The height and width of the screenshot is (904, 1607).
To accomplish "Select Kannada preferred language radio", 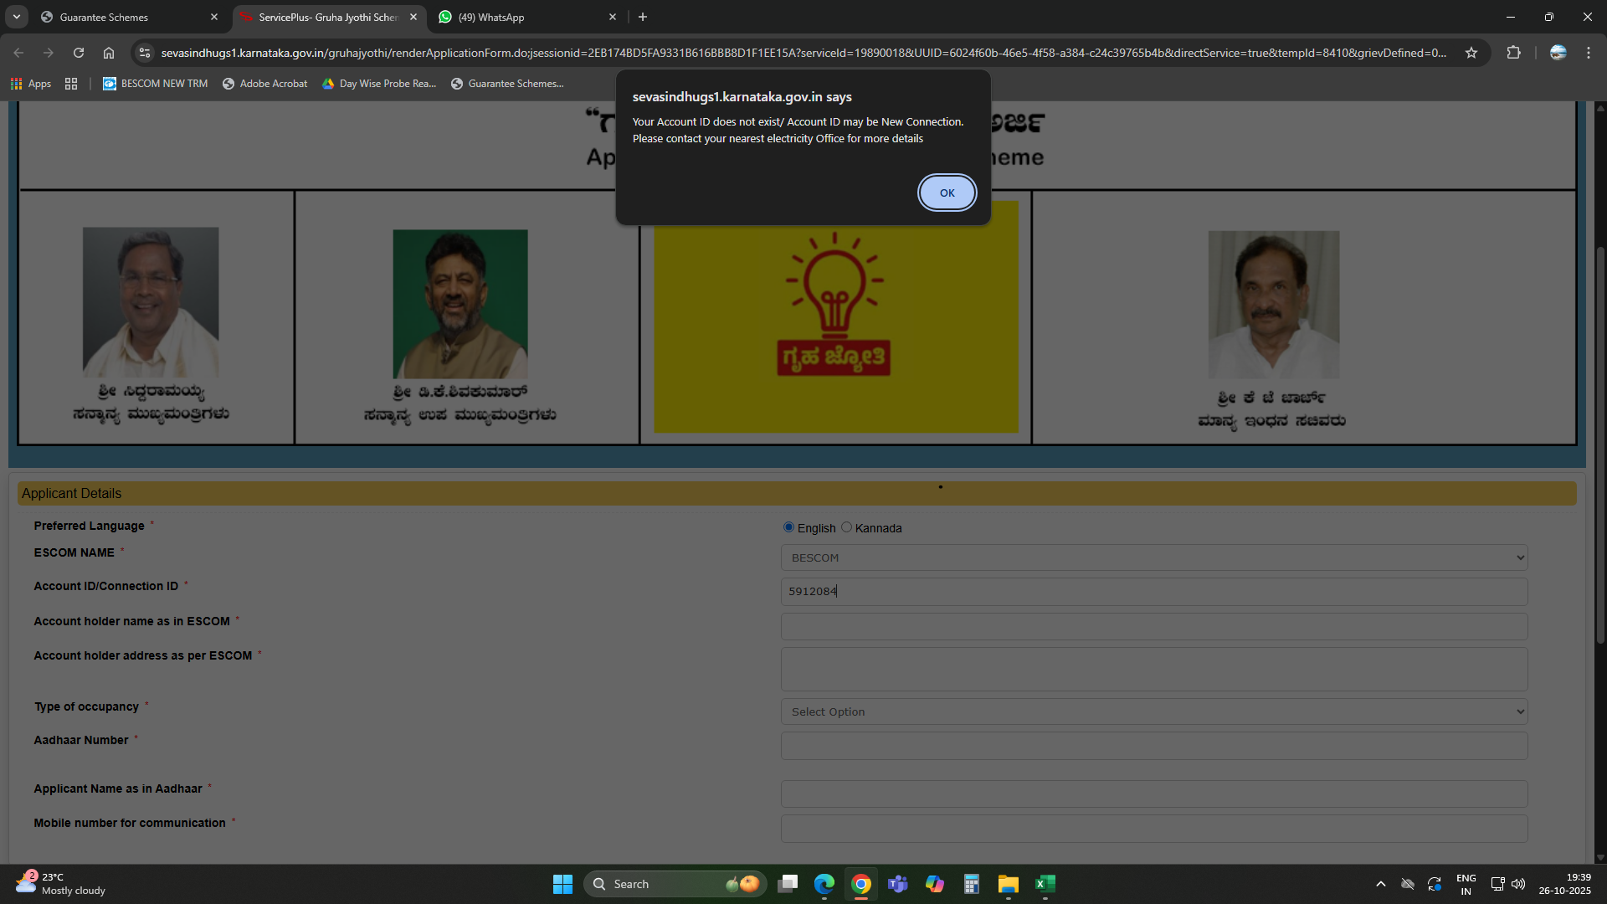I will click(846, 527).
